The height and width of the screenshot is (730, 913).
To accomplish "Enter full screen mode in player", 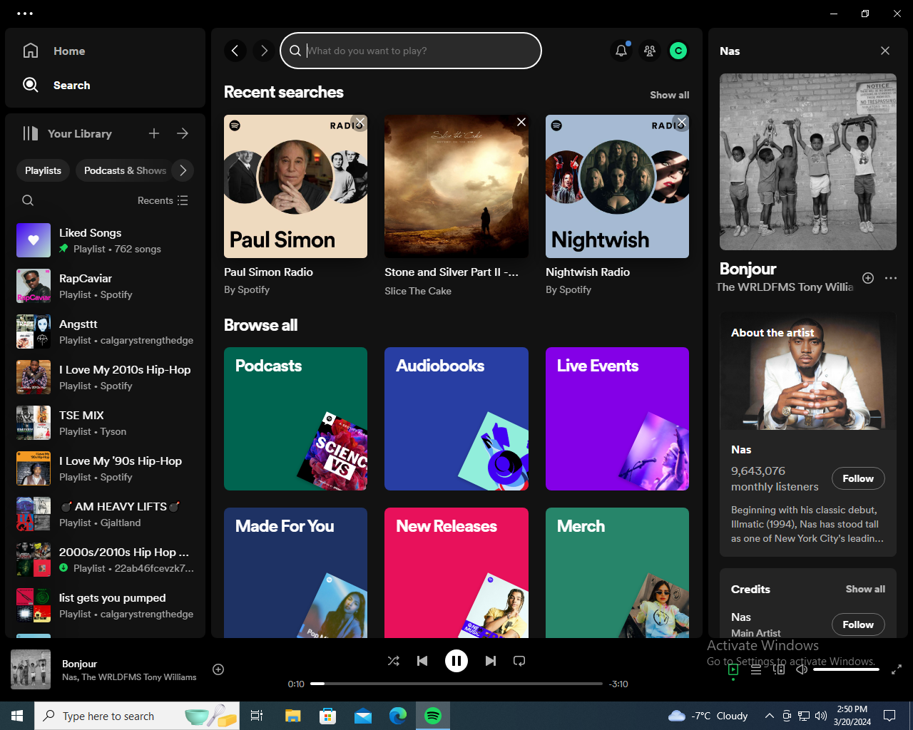I will point(897,669).
